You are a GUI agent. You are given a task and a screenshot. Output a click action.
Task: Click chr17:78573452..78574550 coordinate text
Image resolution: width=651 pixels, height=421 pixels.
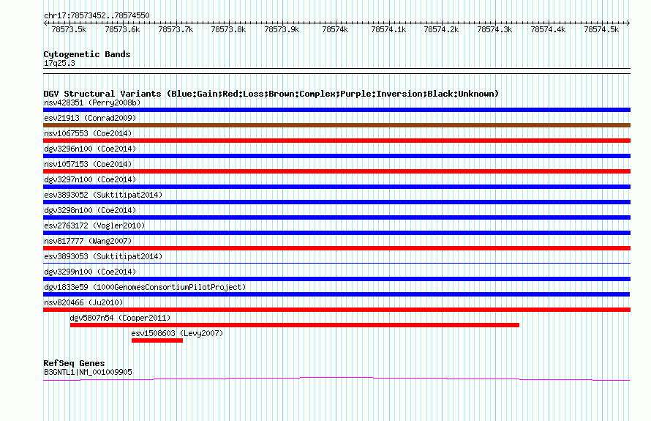(97, 16)
